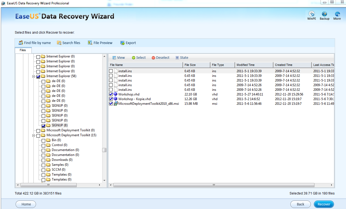This screenshot has width=346, height=209.
Task: Click the tree panel scroll up arrow
Action: [x=104, y=56]
